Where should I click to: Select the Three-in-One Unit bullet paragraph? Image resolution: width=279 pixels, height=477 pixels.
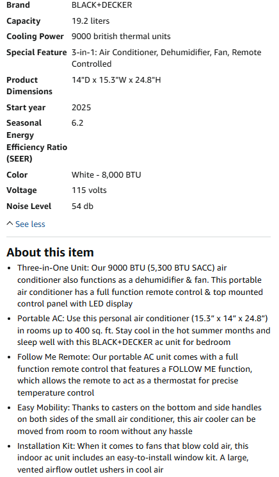[x=140, y=286]
